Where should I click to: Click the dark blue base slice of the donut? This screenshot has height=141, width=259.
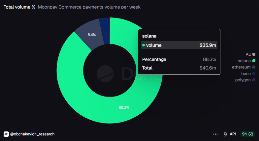coord(104,23)
